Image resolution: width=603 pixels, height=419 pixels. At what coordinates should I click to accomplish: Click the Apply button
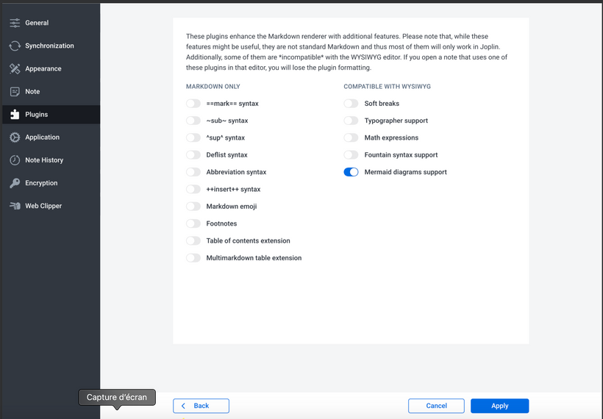[499, 406]
